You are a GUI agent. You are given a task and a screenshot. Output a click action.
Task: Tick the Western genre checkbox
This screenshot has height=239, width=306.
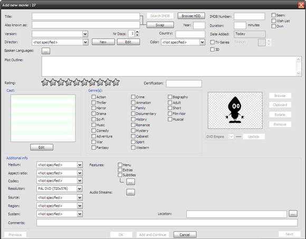coord(133,148)
